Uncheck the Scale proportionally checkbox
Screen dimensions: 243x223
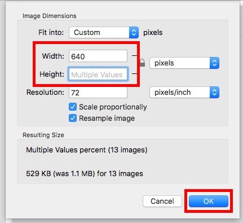[73, 107]
